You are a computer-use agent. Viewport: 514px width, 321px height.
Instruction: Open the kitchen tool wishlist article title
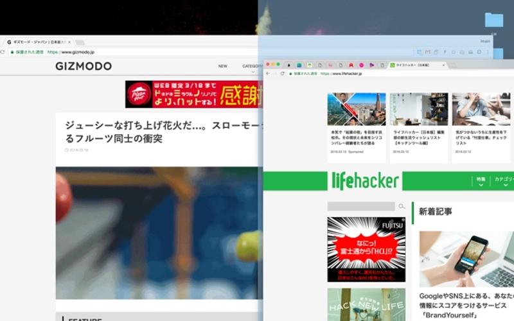[x=419, y=137]
